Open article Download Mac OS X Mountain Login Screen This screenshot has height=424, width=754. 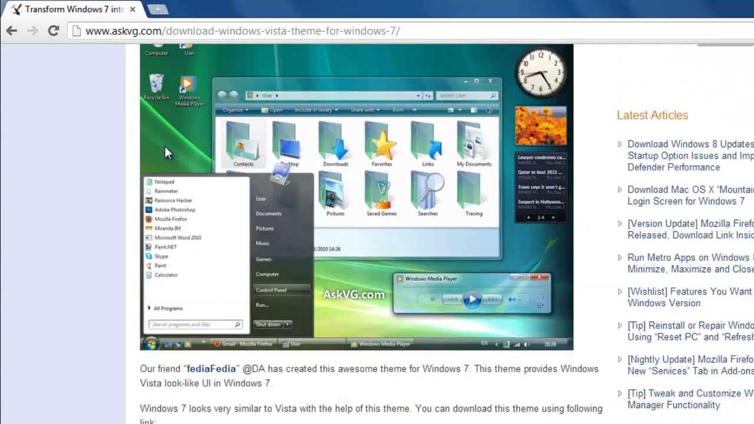pos(690,196)
